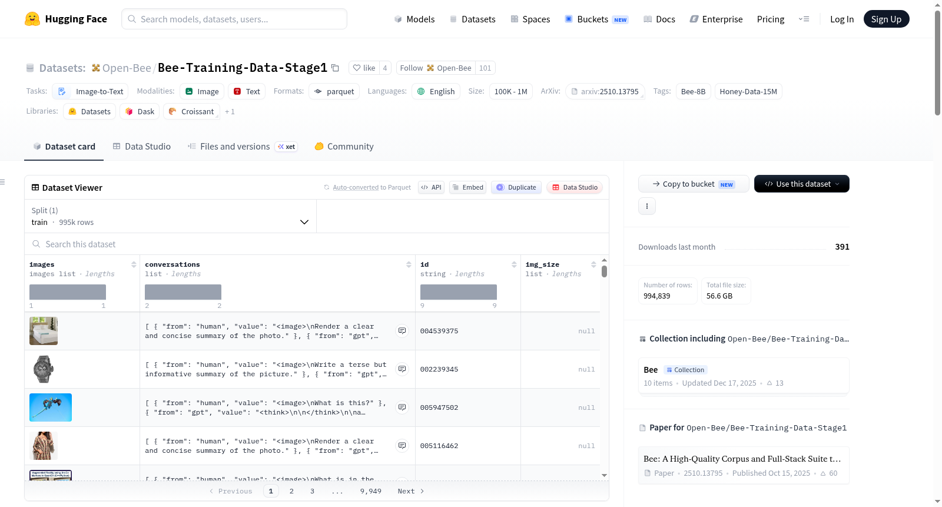Image resolution: width=942 pixels, height=507 pixels.
Task: Open the conversation viewer for row 004539375
Action: [x=402, y=331]
